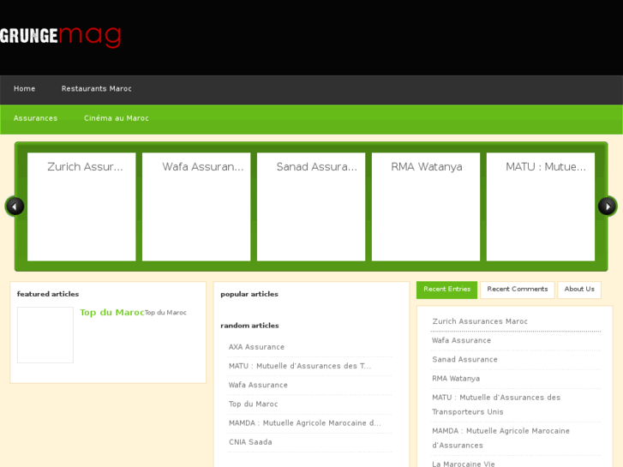Open MAMDA : Mutuelle Agricole Marocaine d... random article
The height and width of the screenshot is (467, 623).
click(x=305, y=423)
